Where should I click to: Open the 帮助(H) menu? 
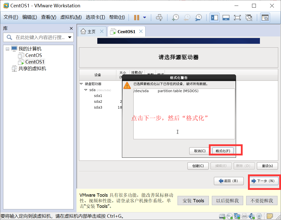tap(117, 17)
